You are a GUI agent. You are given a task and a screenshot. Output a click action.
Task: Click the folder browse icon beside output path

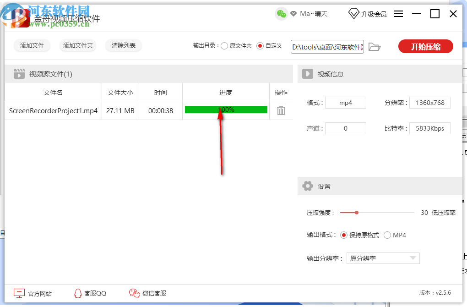[375, 46]
